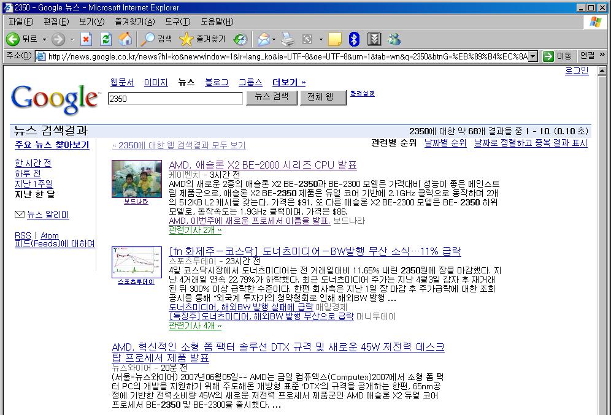Expand the Mail icon dropdown arrow
This screenshot has width=611, height=415.
click(x=274, y=39)
